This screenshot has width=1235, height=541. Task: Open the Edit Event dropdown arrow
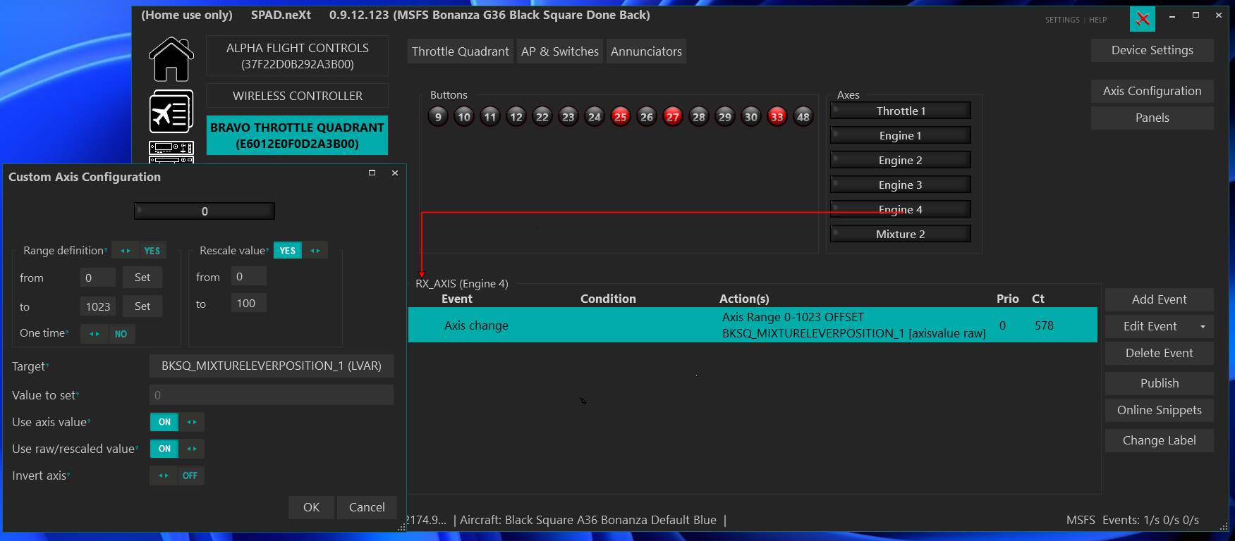[1203, 326]
